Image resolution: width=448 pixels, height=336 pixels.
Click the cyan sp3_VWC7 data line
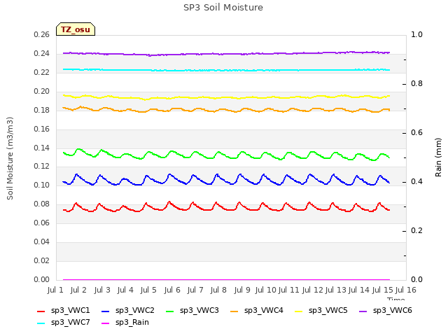(225, 70)
